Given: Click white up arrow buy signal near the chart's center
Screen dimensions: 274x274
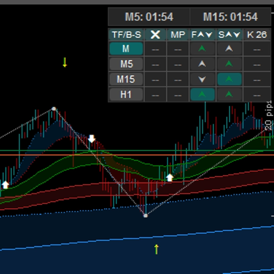Looking at the screenshot, I should (170, 178).
